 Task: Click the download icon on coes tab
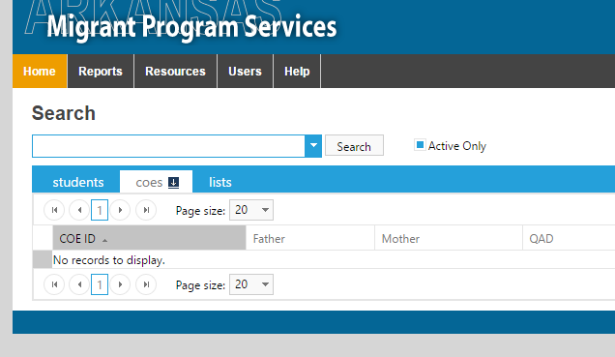tap(173, 183)
